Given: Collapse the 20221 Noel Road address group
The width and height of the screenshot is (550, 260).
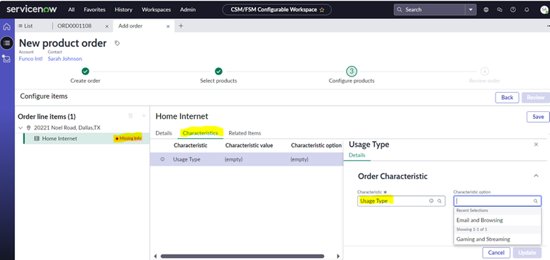Looking at the screenshot, I should 21,128.
